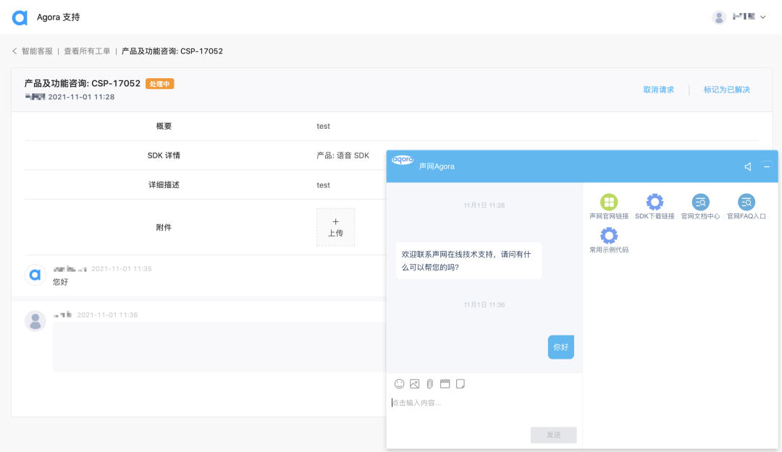Click the 发送 send button
This screenshot has width=782, height=452.
pos(554,435)
